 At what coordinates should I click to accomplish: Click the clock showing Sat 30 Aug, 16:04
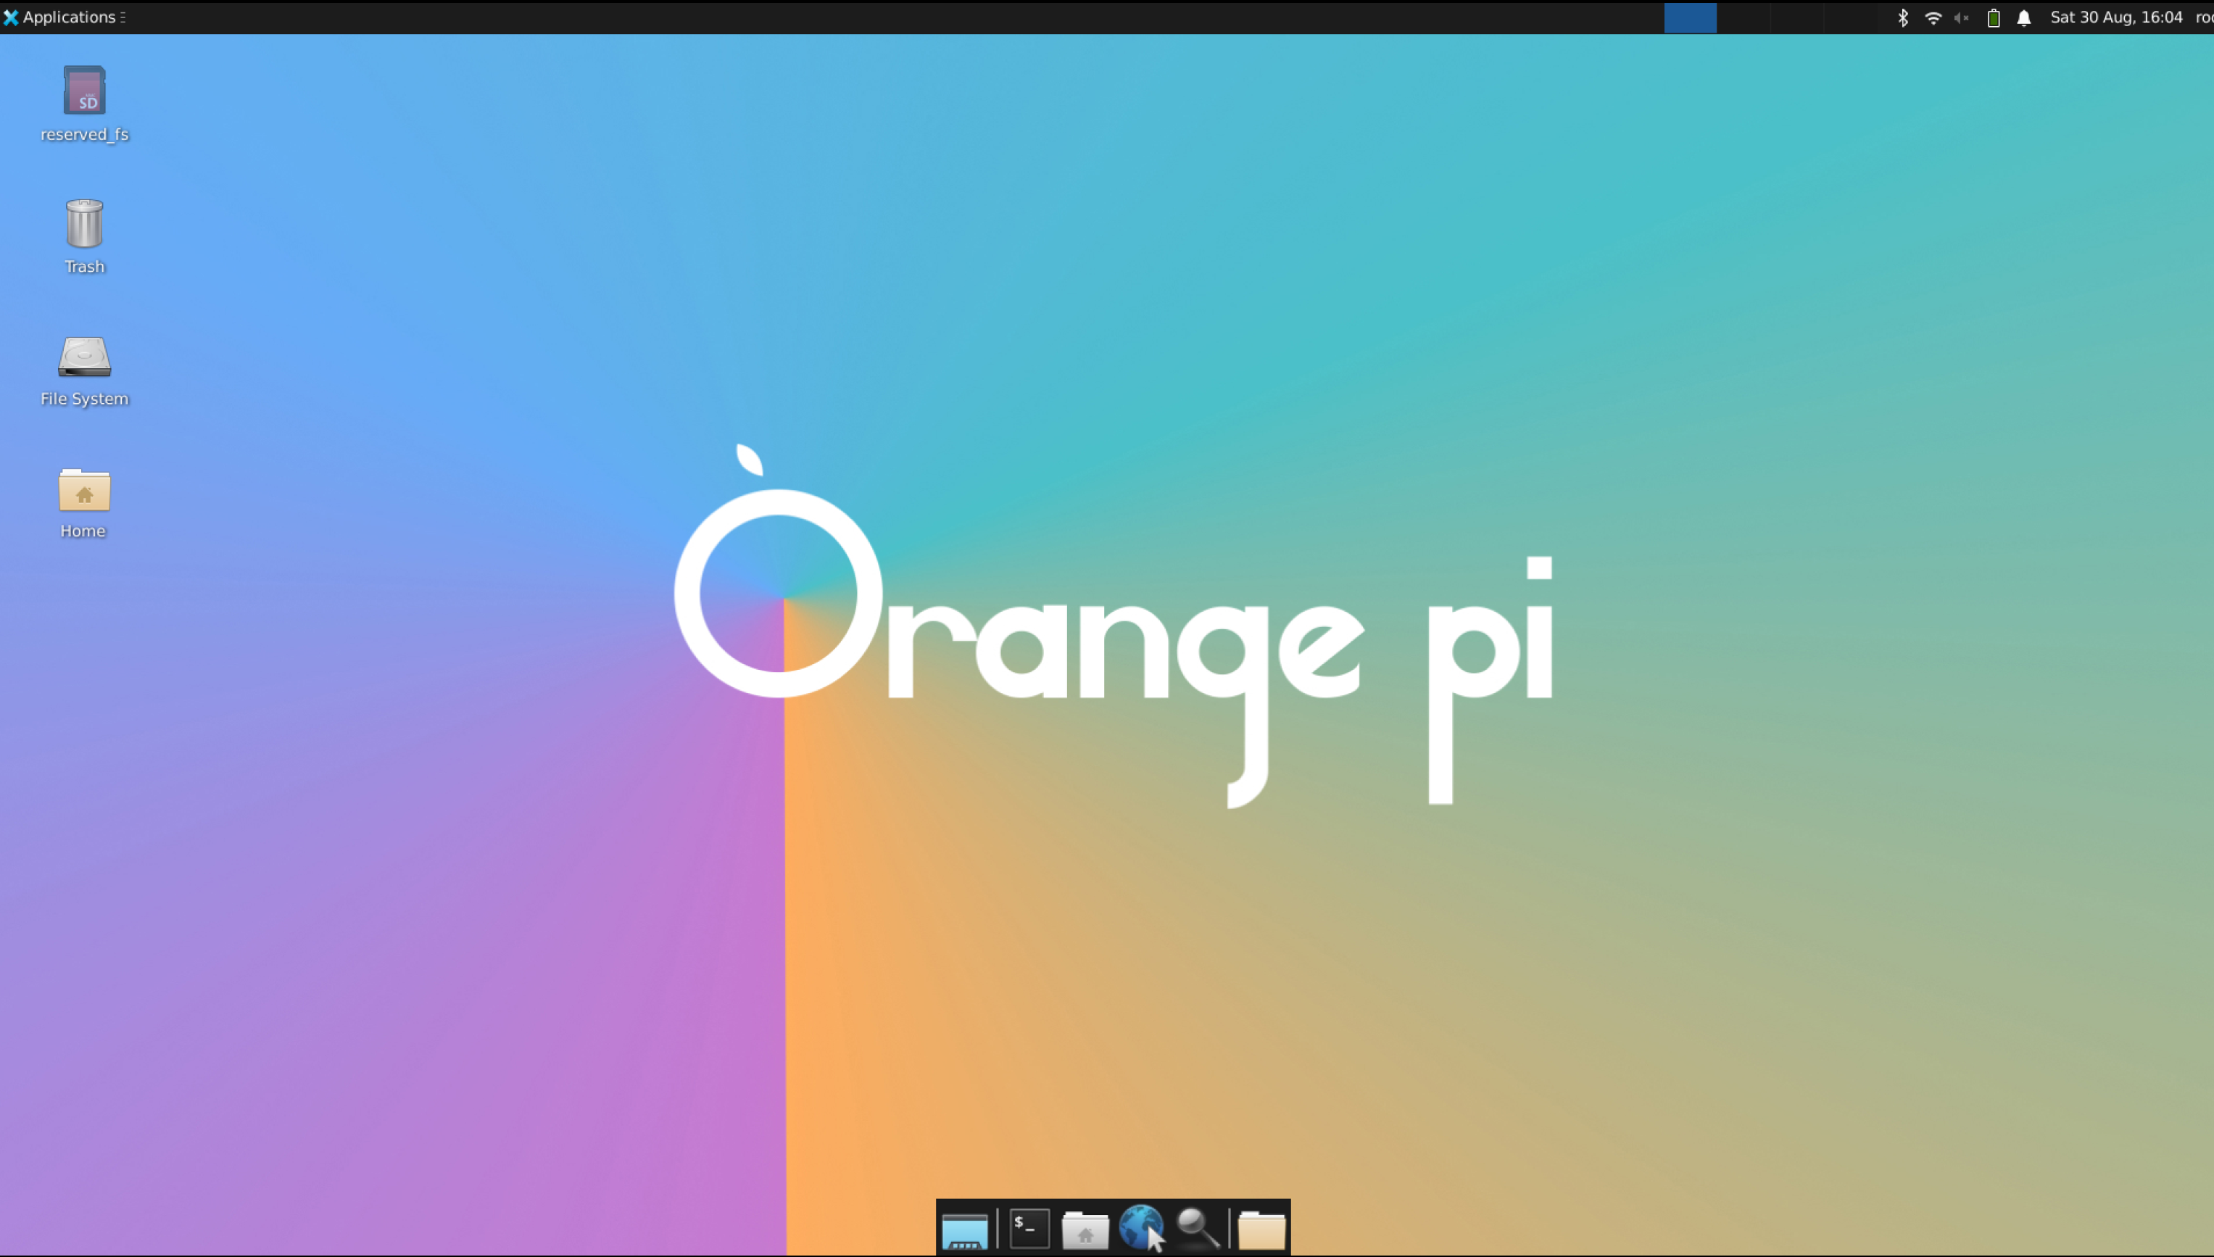pyautogui.click(x=2115, y=17)
